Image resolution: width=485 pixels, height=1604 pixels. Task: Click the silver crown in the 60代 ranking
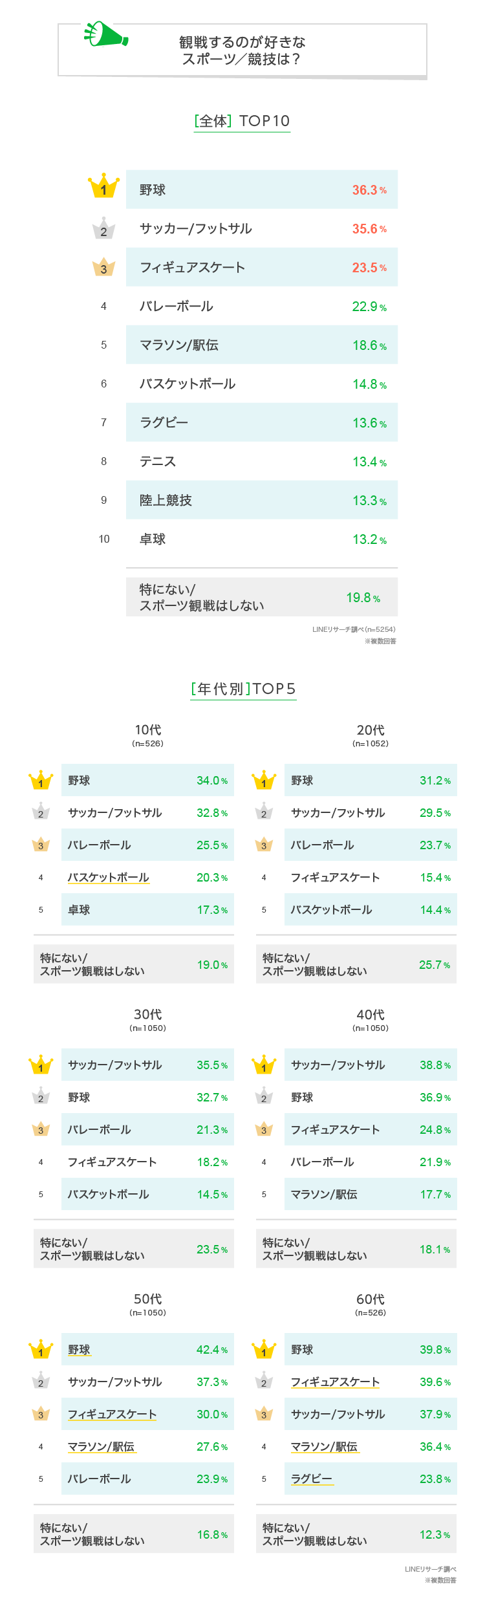[x=264, y=1382]
